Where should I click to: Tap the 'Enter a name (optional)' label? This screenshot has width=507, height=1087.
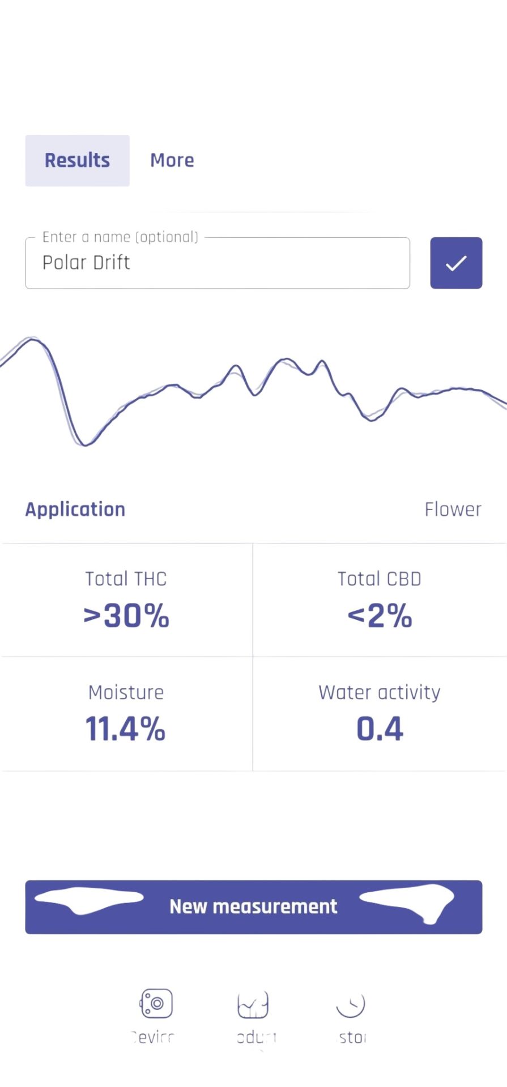click(x=120, y=237)
